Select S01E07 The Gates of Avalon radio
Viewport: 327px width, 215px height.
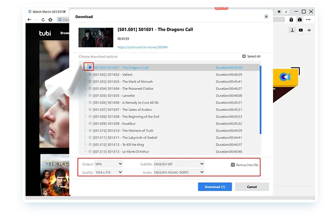click(x=90, y=109)
